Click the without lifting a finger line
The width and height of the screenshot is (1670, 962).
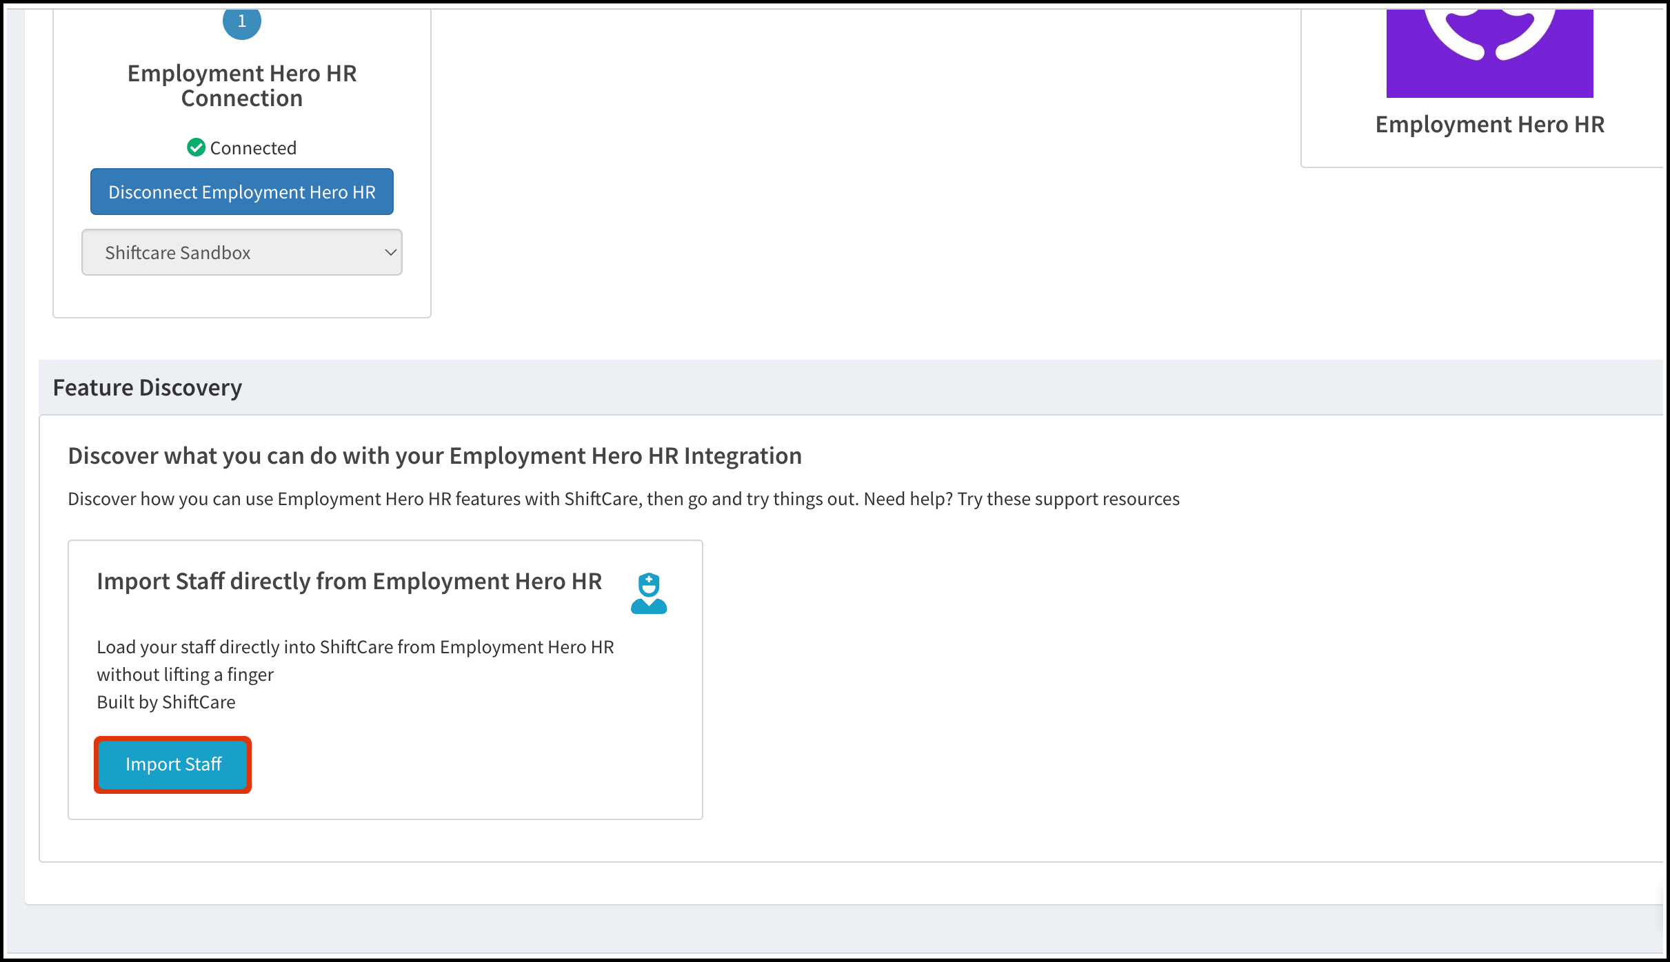(x=185, y=675)
